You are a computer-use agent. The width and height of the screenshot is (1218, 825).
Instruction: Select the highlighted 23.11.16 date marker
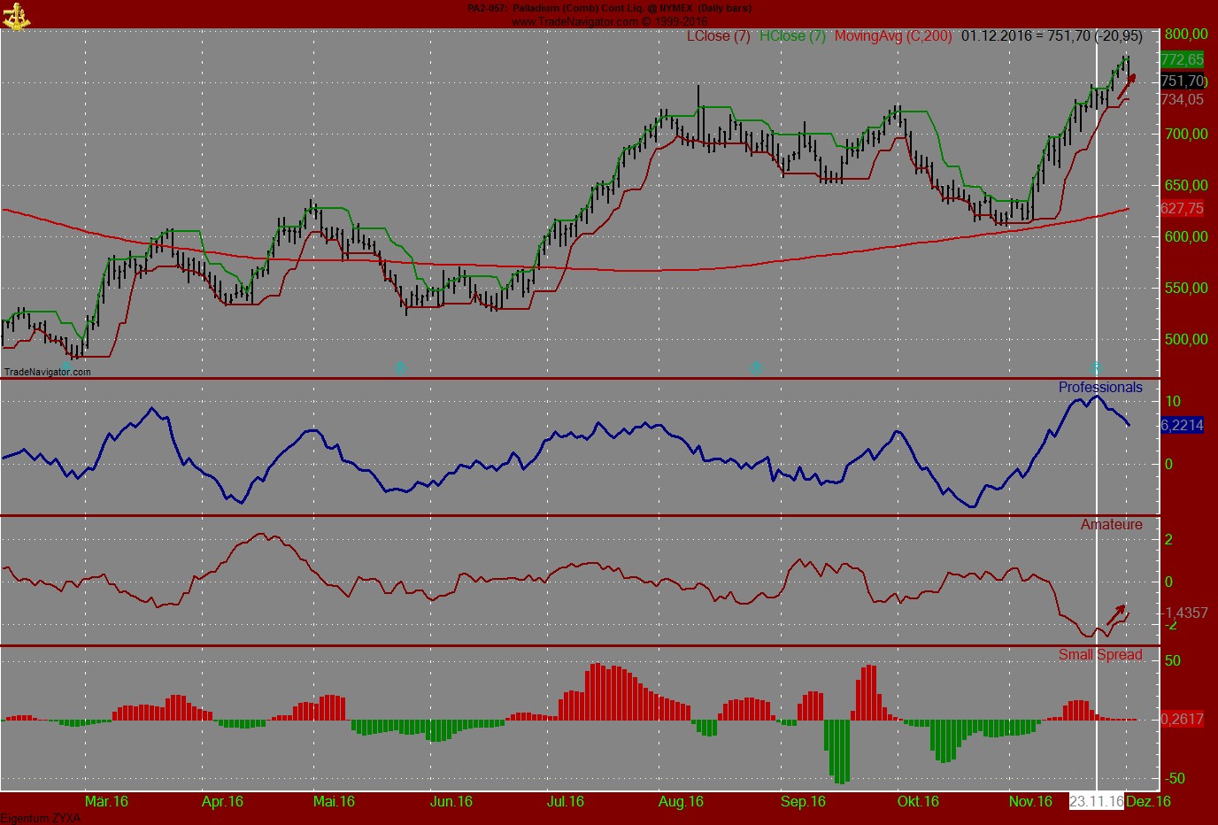coord(1098,802)
